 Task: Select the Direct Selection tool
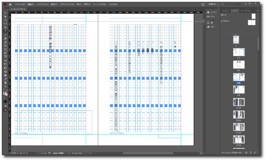pyautogui.click(x=5, y=17)
